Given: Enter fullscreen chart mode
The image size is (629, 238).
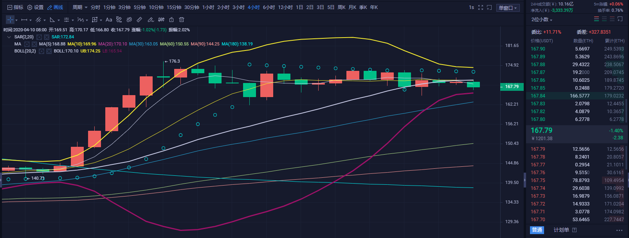Looking at the screenshot, I should coord(481,7).
